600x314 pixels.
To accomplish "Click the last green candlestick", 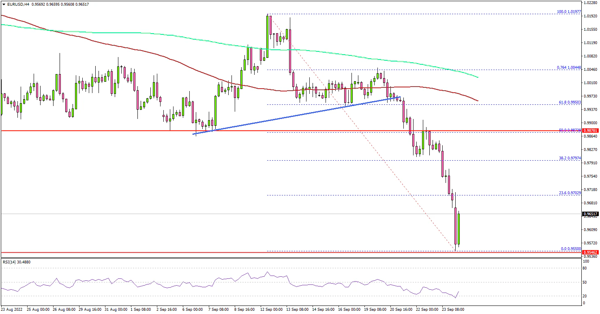I will [459, 229].
